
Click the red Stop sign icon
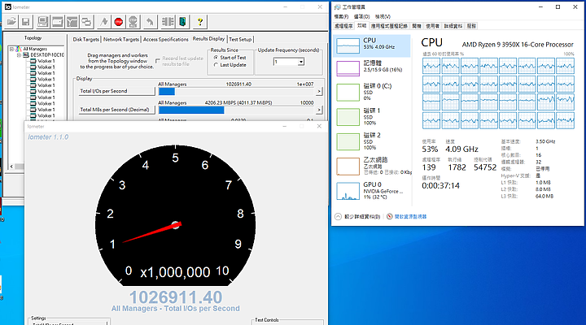pos(119,22)
